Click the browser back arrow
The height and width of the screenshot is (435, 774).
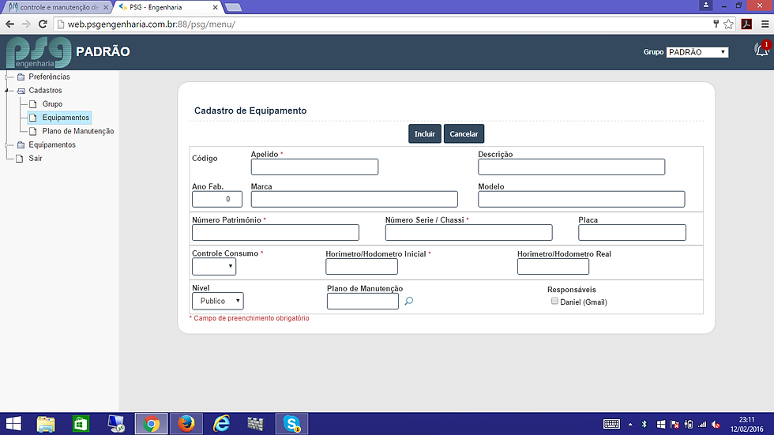(9, 24)
